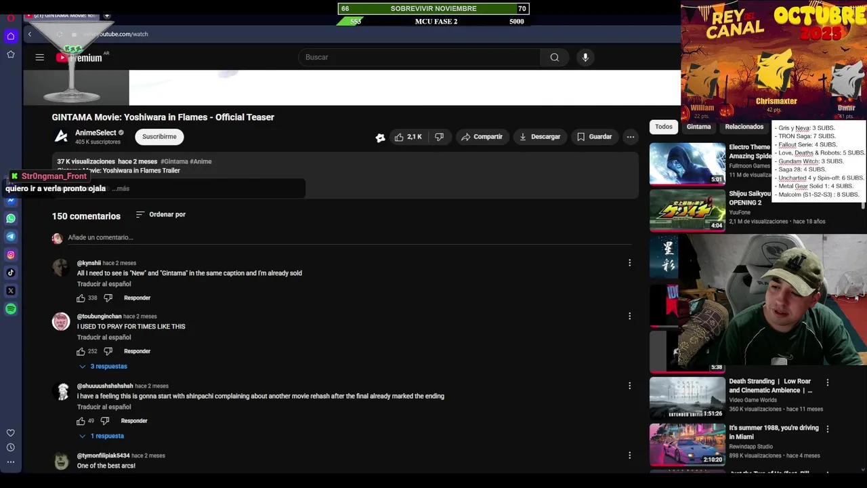Open new browser tab plus button
867x488 pixels.
[x=107, y=15]
